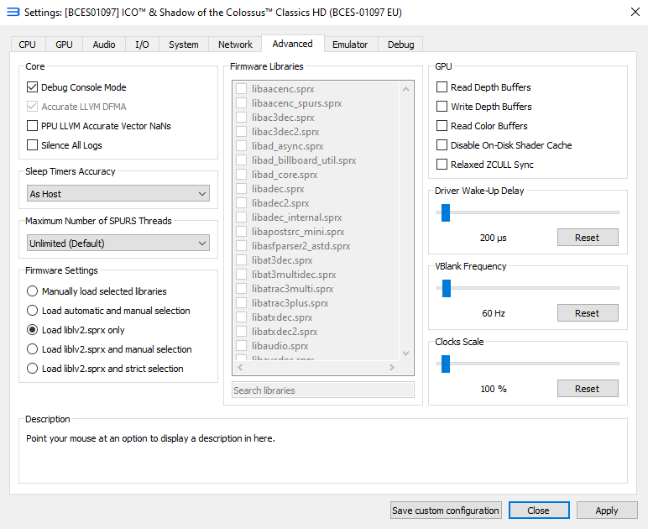The height and width of the screenshot is (529, 648).
Task: Apply the settings
Action: (x=607, y=511)
